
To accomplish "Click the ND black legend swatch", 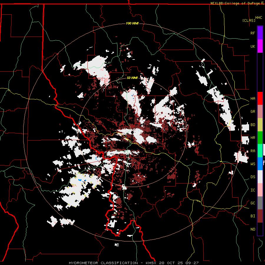I will coord(260,229).
